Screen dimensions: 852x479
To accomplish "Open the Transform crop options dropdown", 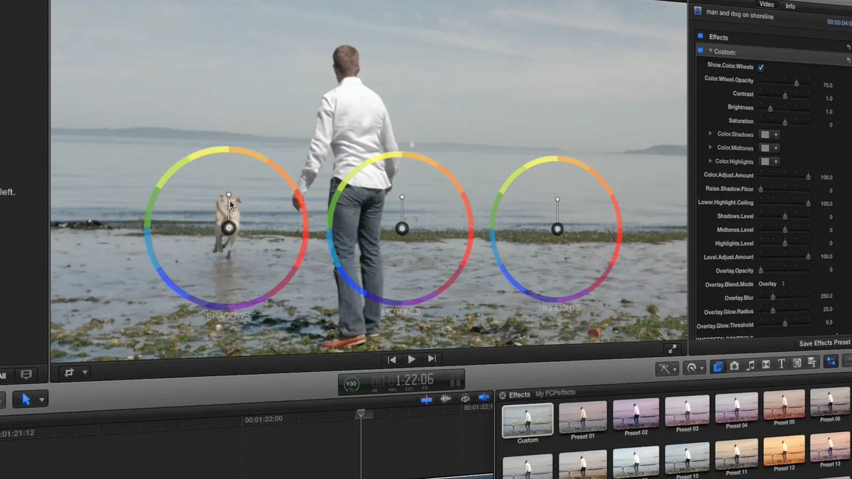I will 85,373.
